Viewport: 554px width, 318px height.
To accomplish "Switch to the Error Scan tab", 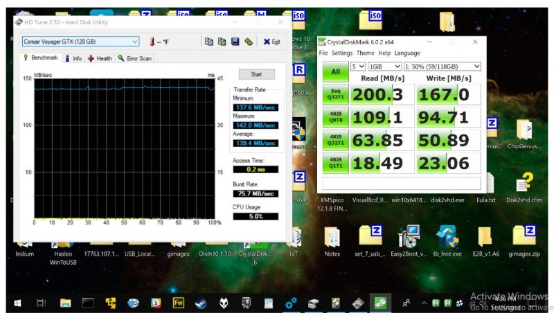I will pos(135,59).
